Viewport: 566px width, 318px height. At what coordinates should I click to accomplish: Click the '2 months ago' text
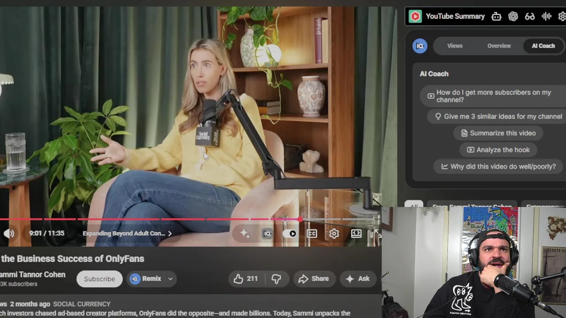pyautogui.click(x=30, y=304)
